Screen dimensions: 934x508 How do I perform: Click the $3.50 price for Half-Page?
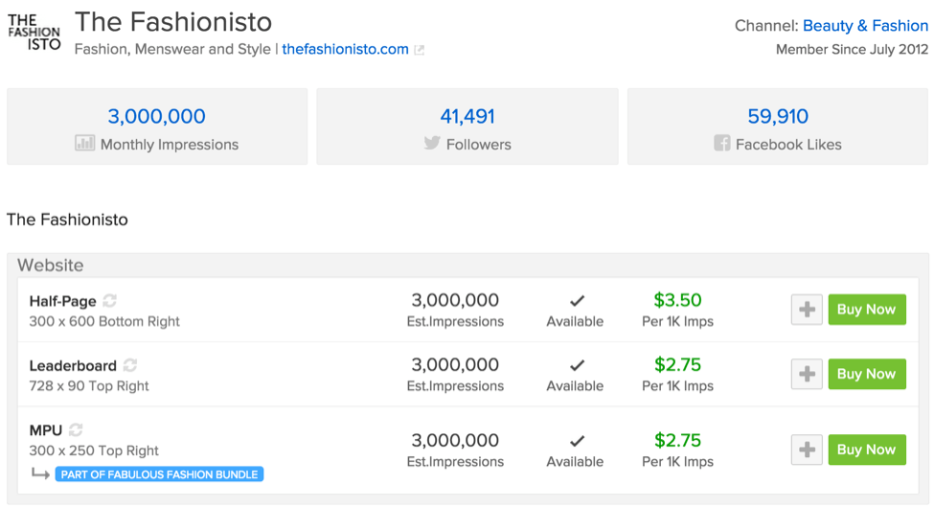pos(678,300)
